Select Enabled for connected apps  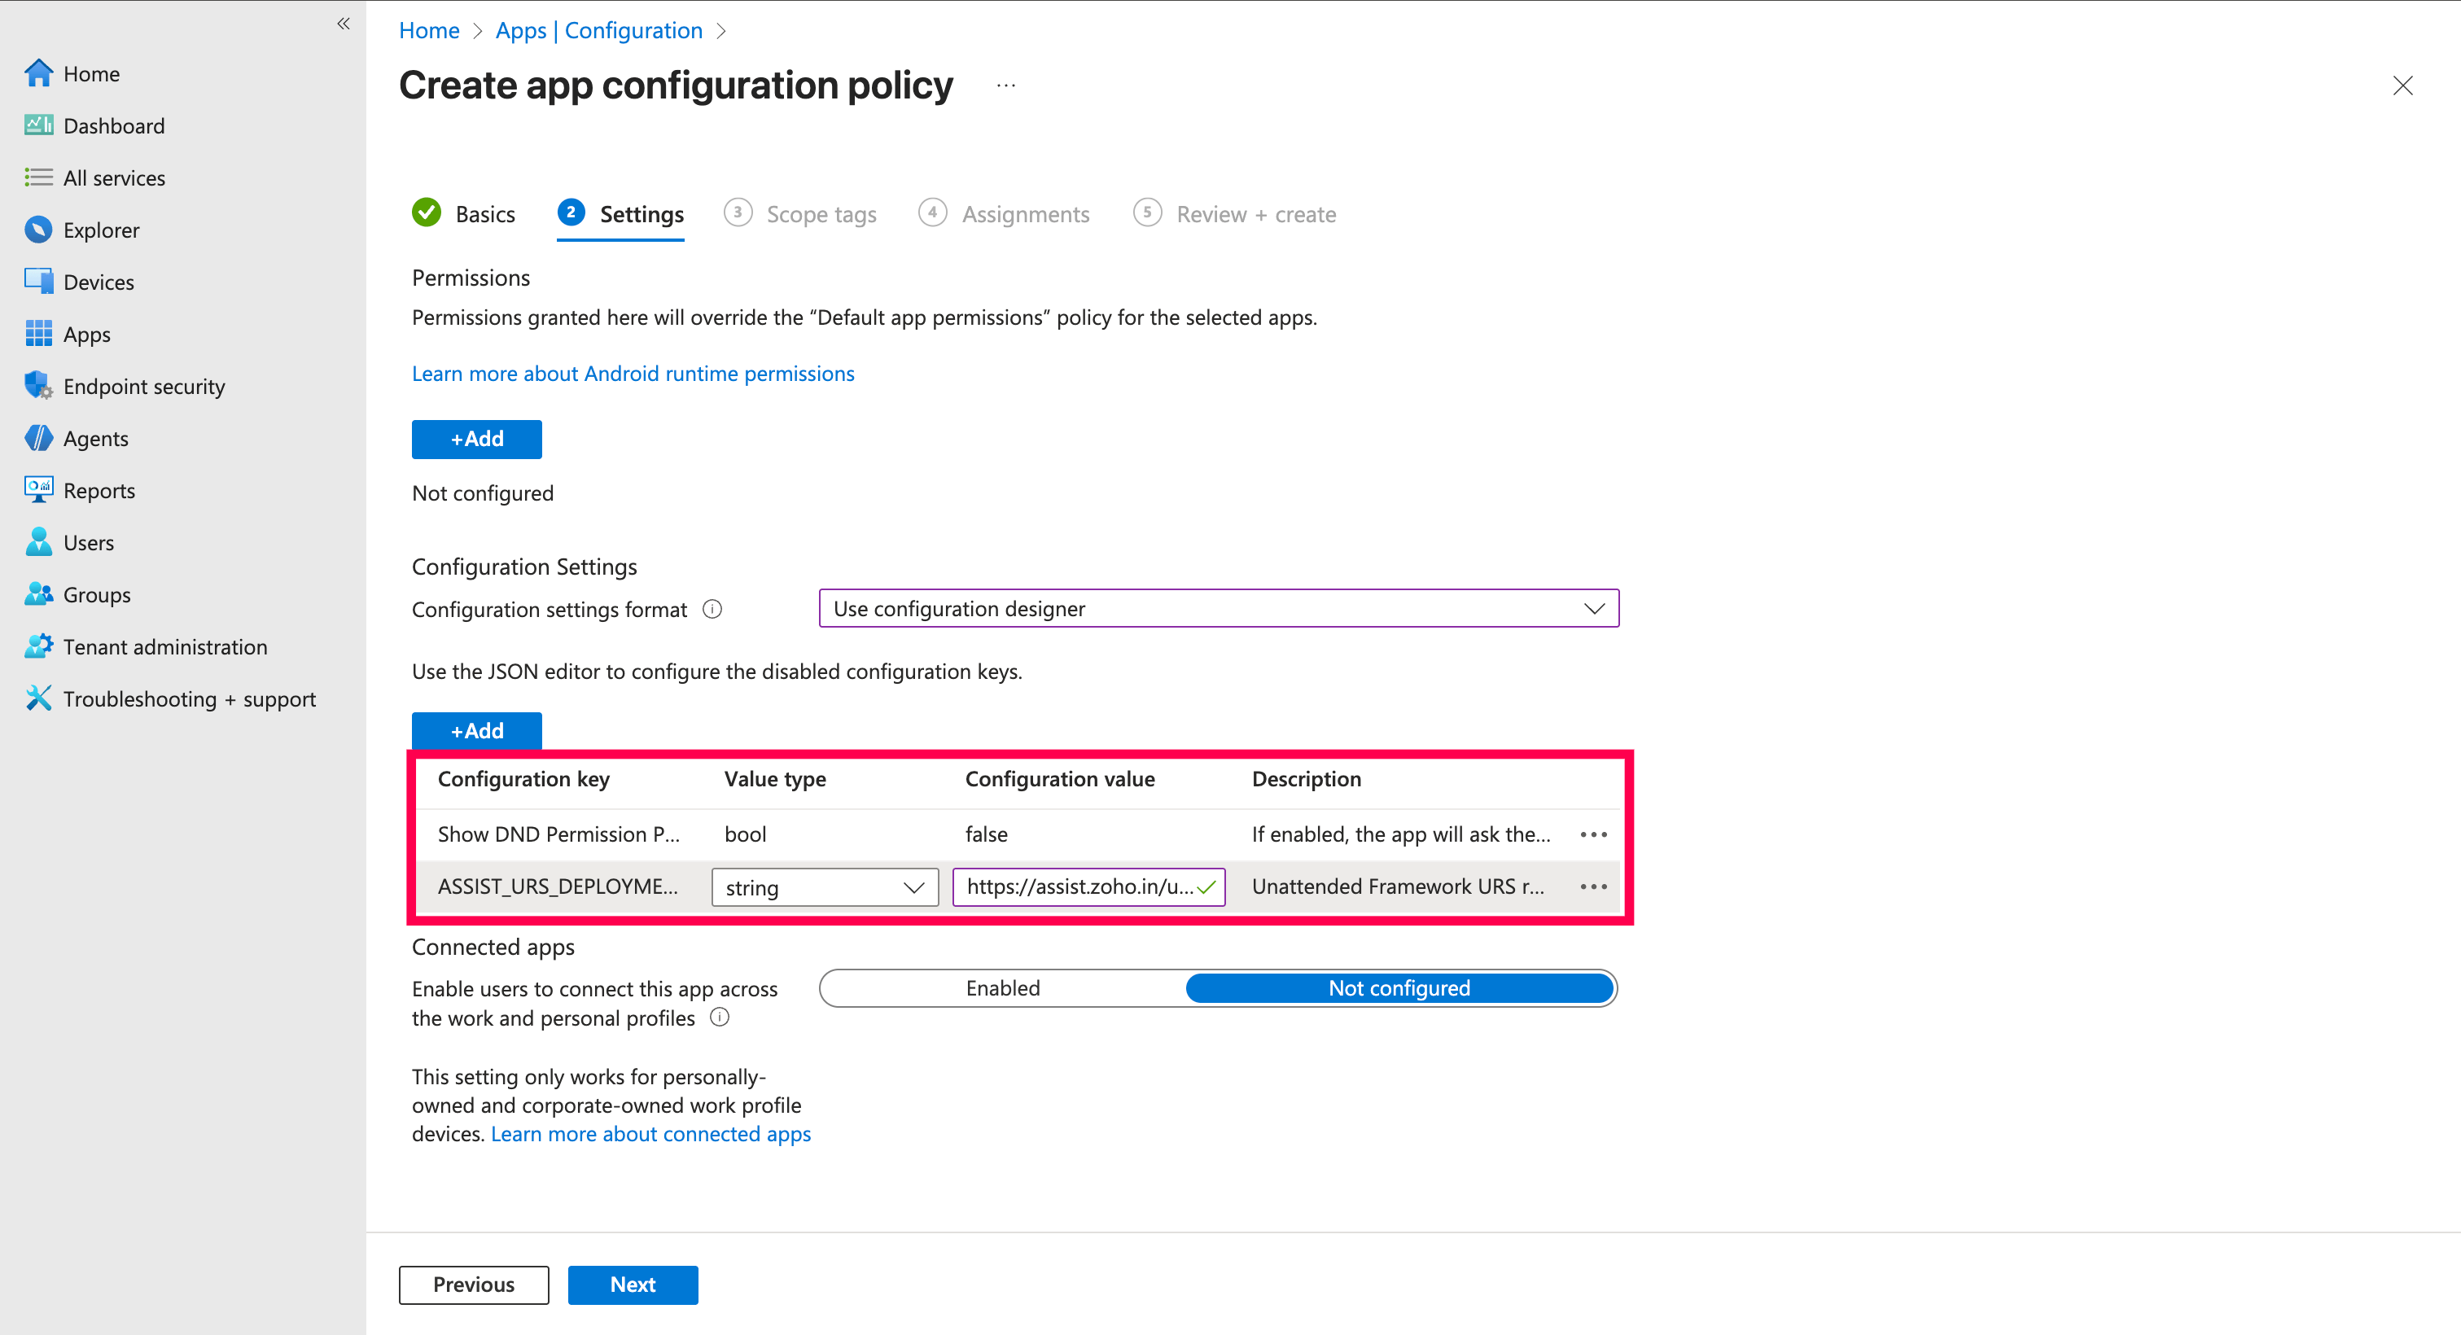1002,988
